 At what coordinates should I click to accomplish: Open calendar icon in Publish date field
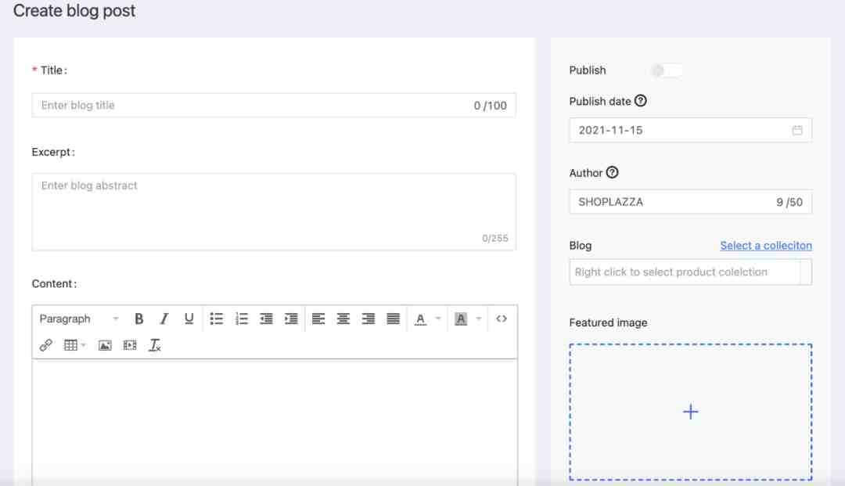click(x=797, y=131)
